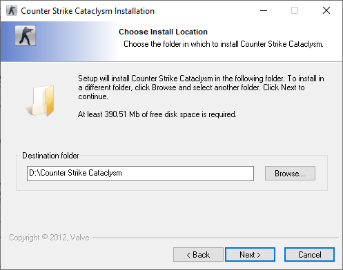Click the Choose Install Location heading
Screen dimensions: 343x270
click(163, 32)
